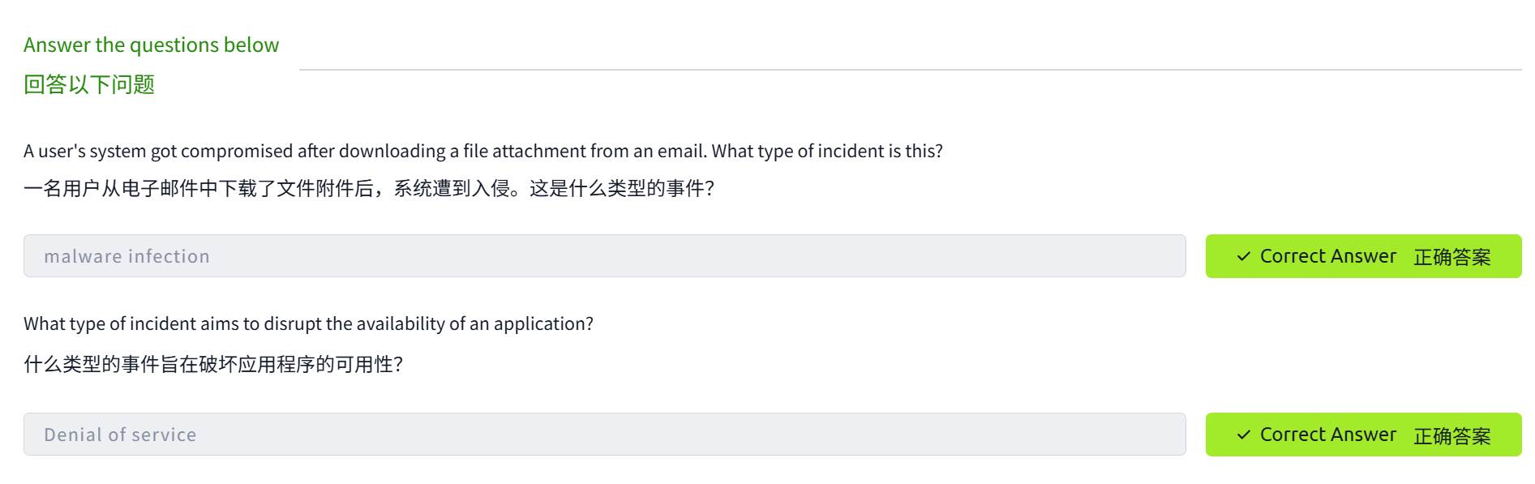
Task: Click the green "回答以下问题" heading
Action: pyautogui.click(x=89, y=84)
